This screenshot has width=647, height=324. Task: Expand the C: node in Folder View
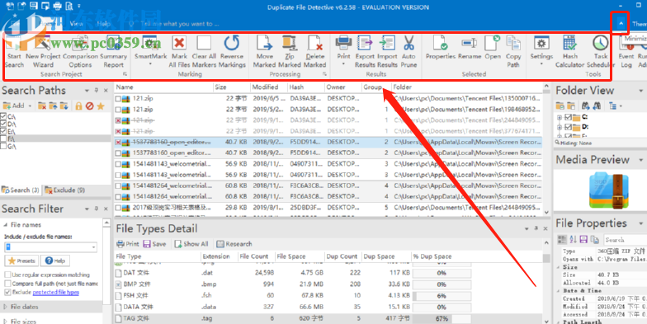pyautogui.click(x=560, y=117)
